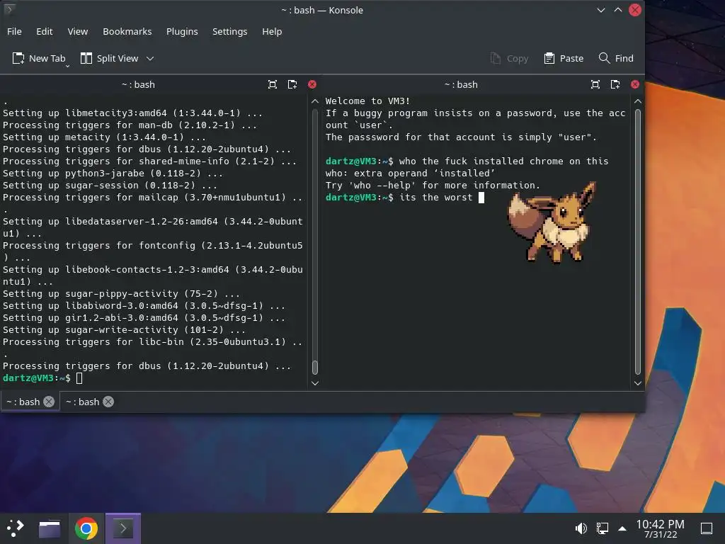Image resolution: width=725 pixels, height=544 pixels.
Task: Open the Edit menu
Action: 45,31
